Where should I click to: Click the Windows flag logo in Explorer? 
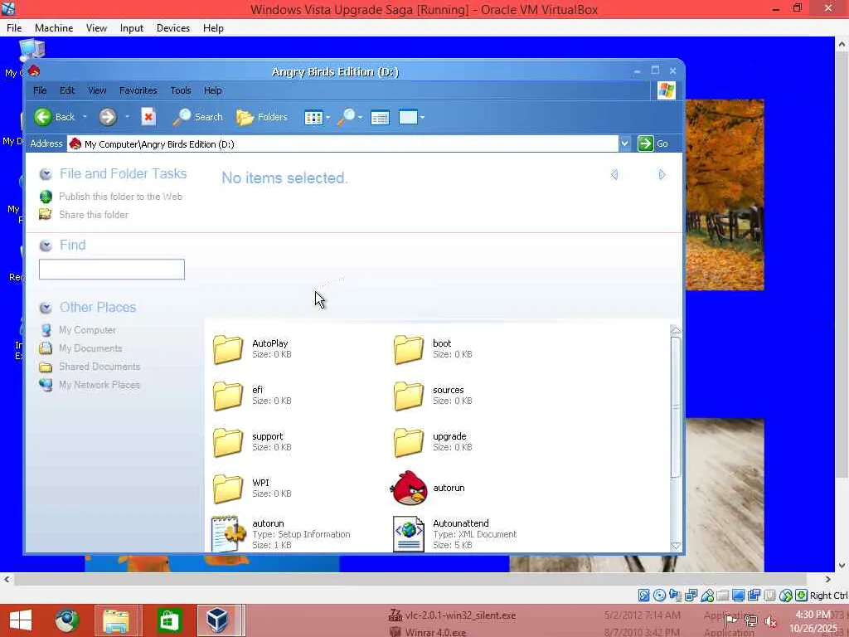(x=667, y=90)
